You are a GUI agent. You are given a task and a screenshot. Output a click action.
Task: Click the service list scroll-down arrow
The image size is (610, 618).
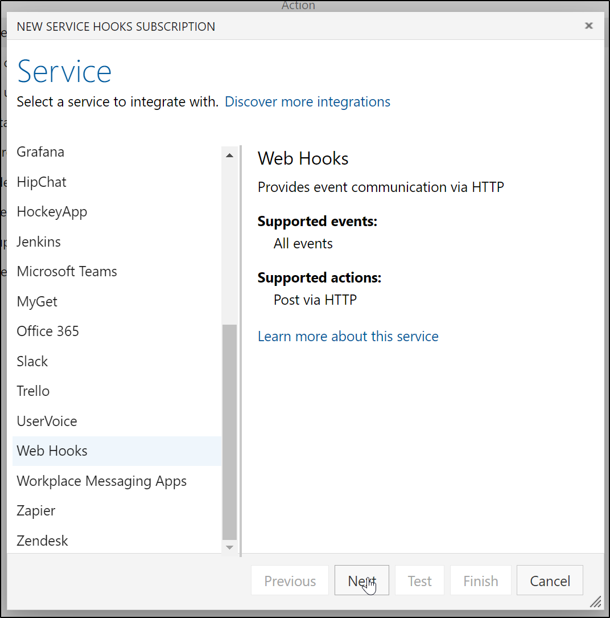(229, 547)
